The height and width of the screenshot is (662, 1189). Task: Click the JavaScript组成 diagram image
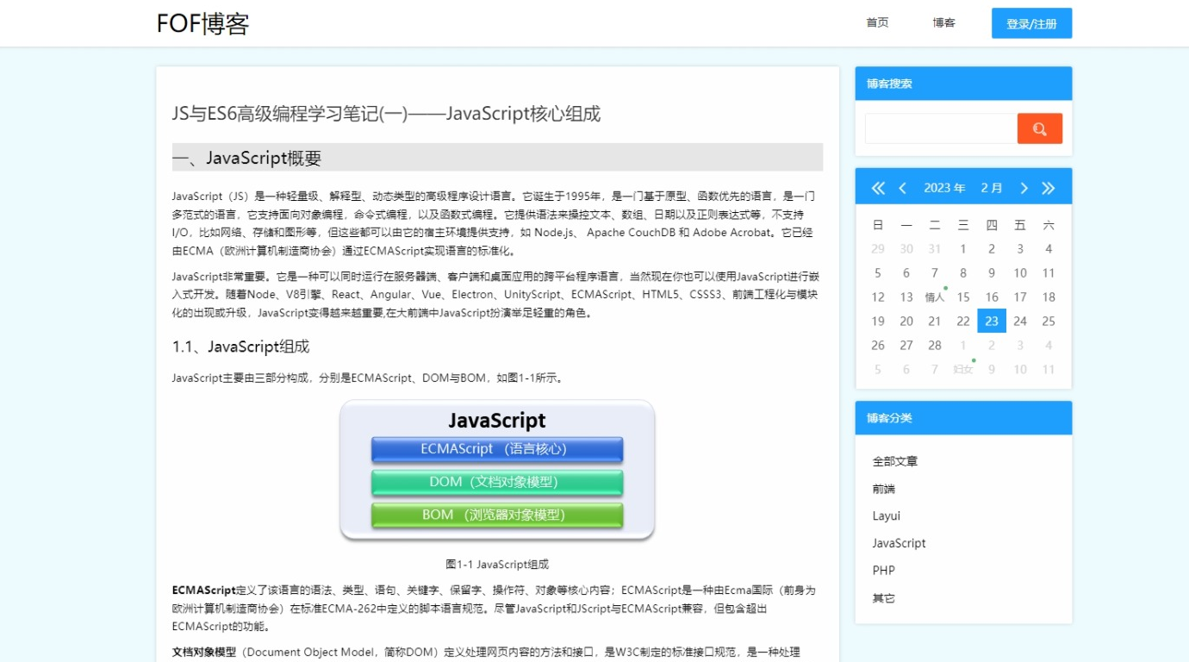(497, 470)
